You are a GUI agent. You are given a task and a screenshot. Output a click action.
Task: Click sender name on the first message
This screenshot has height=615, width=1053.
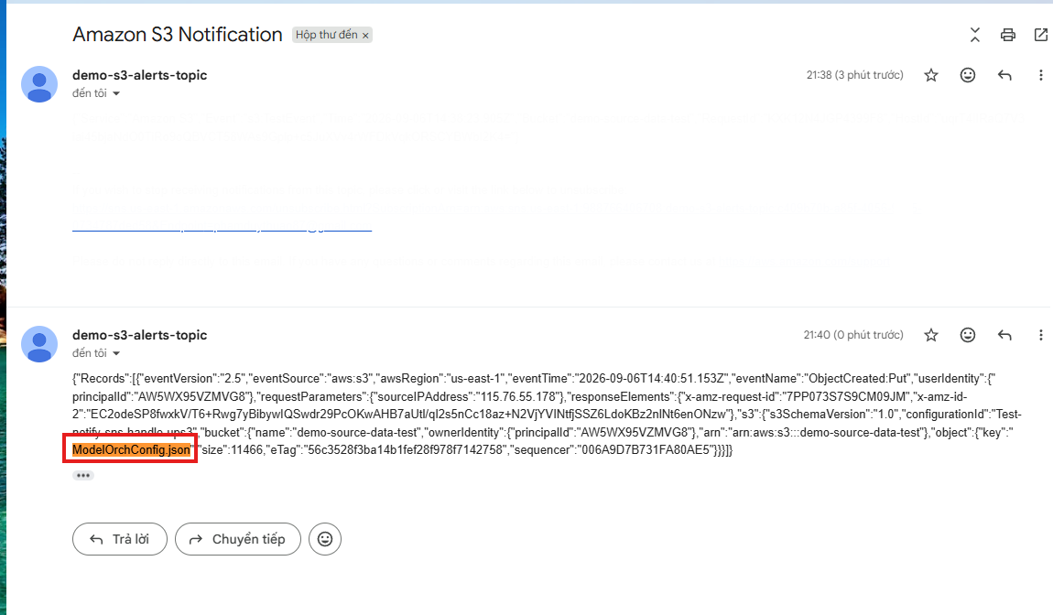point(140,75)
